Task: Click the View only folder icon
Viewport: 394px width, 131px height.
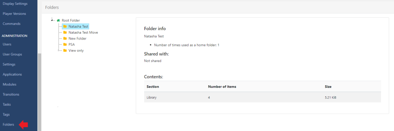Action: [65, 51]
